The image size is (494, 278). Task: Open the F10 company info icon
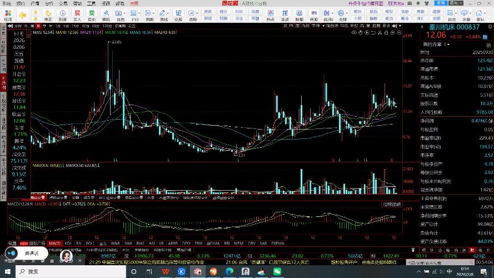click(133, 13)
